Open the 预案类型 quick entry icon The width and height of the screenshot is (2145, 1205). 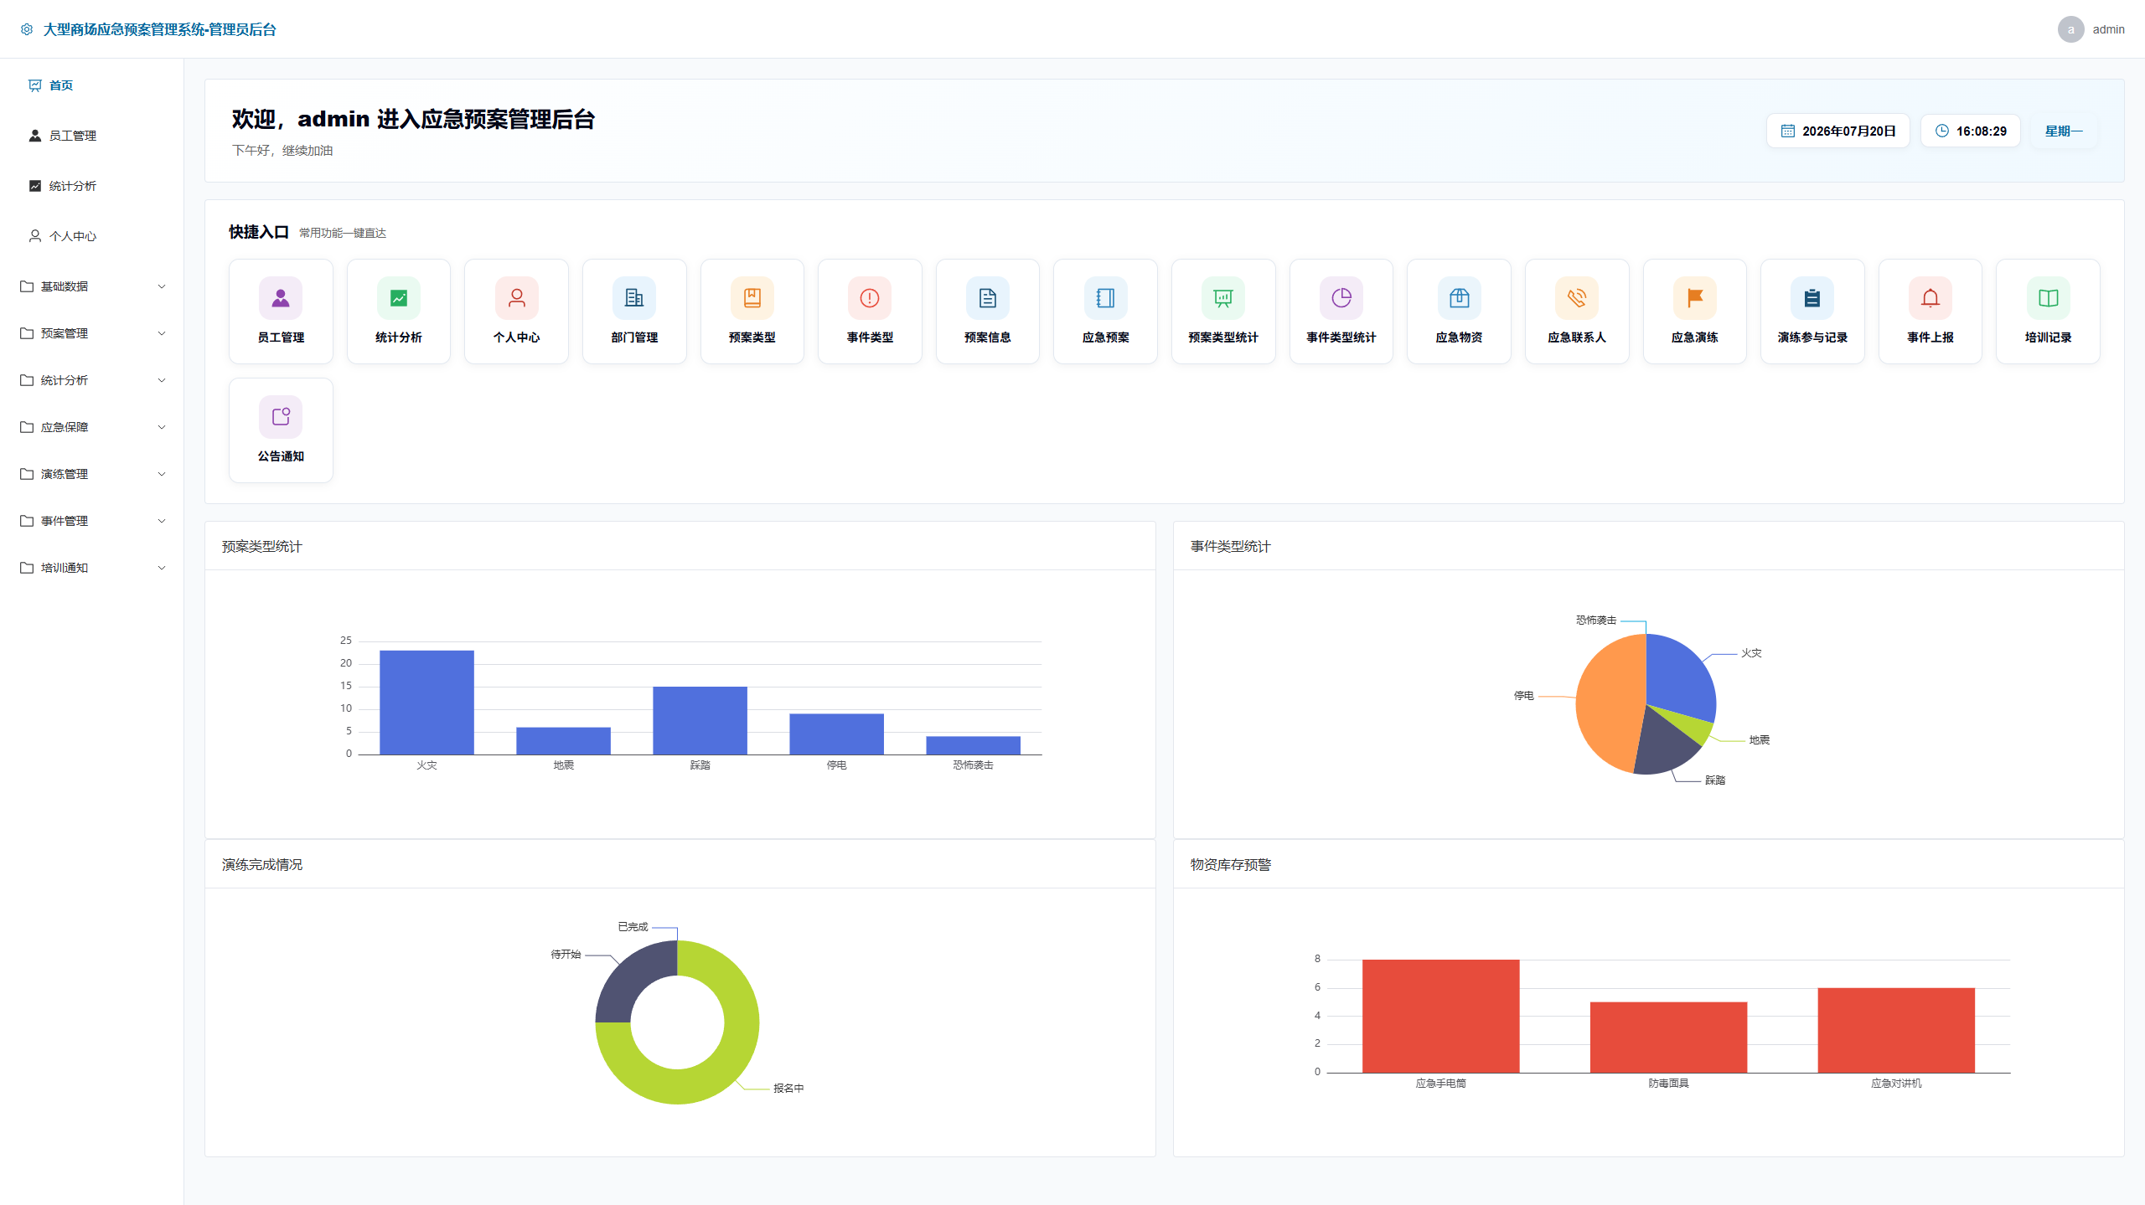[x=752, y=298]
